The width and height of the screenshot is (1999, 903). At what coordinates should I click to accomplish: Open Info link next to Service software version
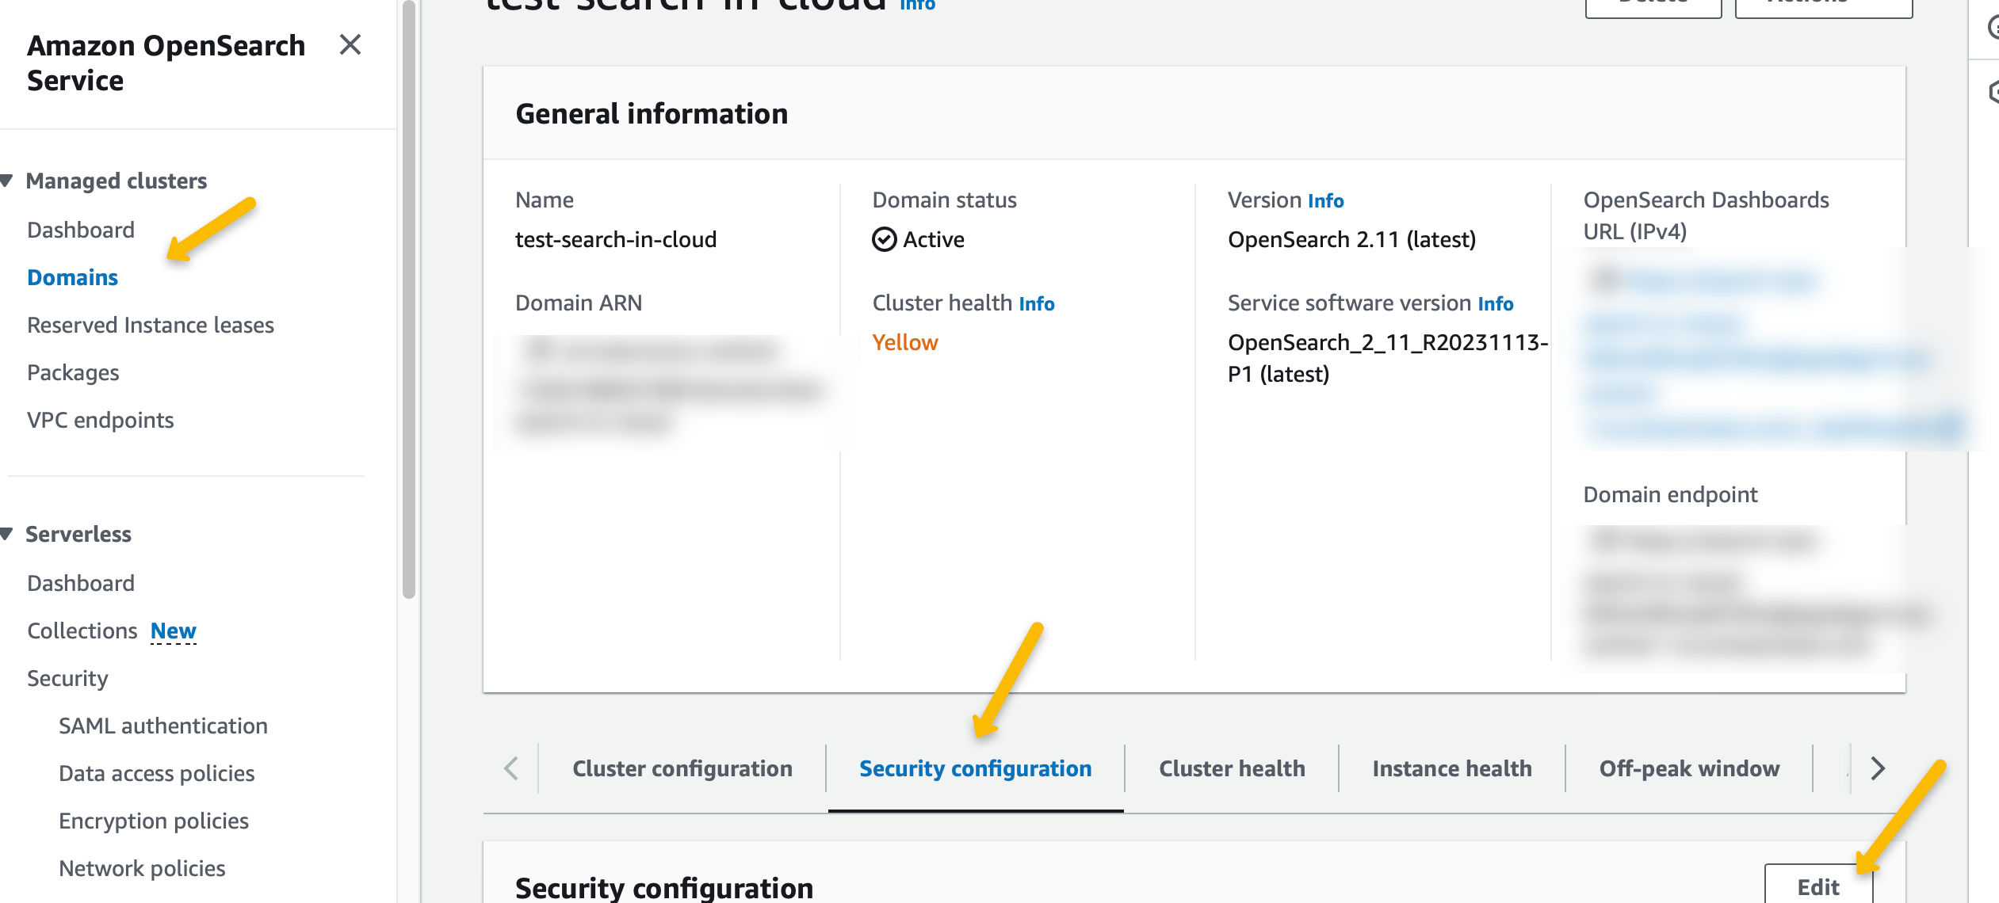pyautogui.click(x=1496, y=303)
